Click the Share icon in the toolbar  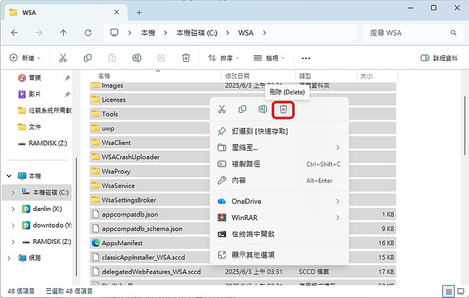point(161,58)
